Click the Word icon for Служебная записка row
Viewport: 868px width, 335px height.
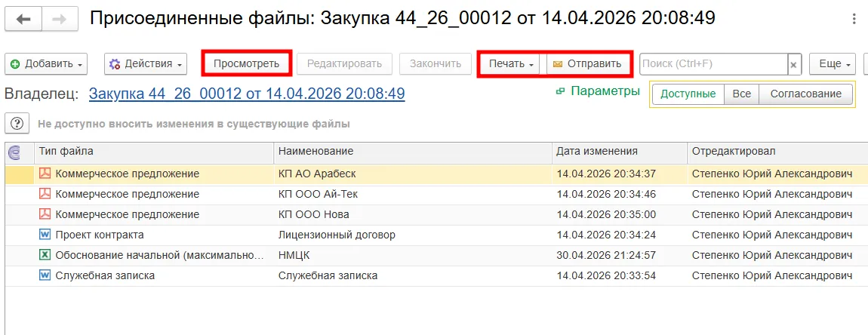pyautogui.click(x=45, y=275)
